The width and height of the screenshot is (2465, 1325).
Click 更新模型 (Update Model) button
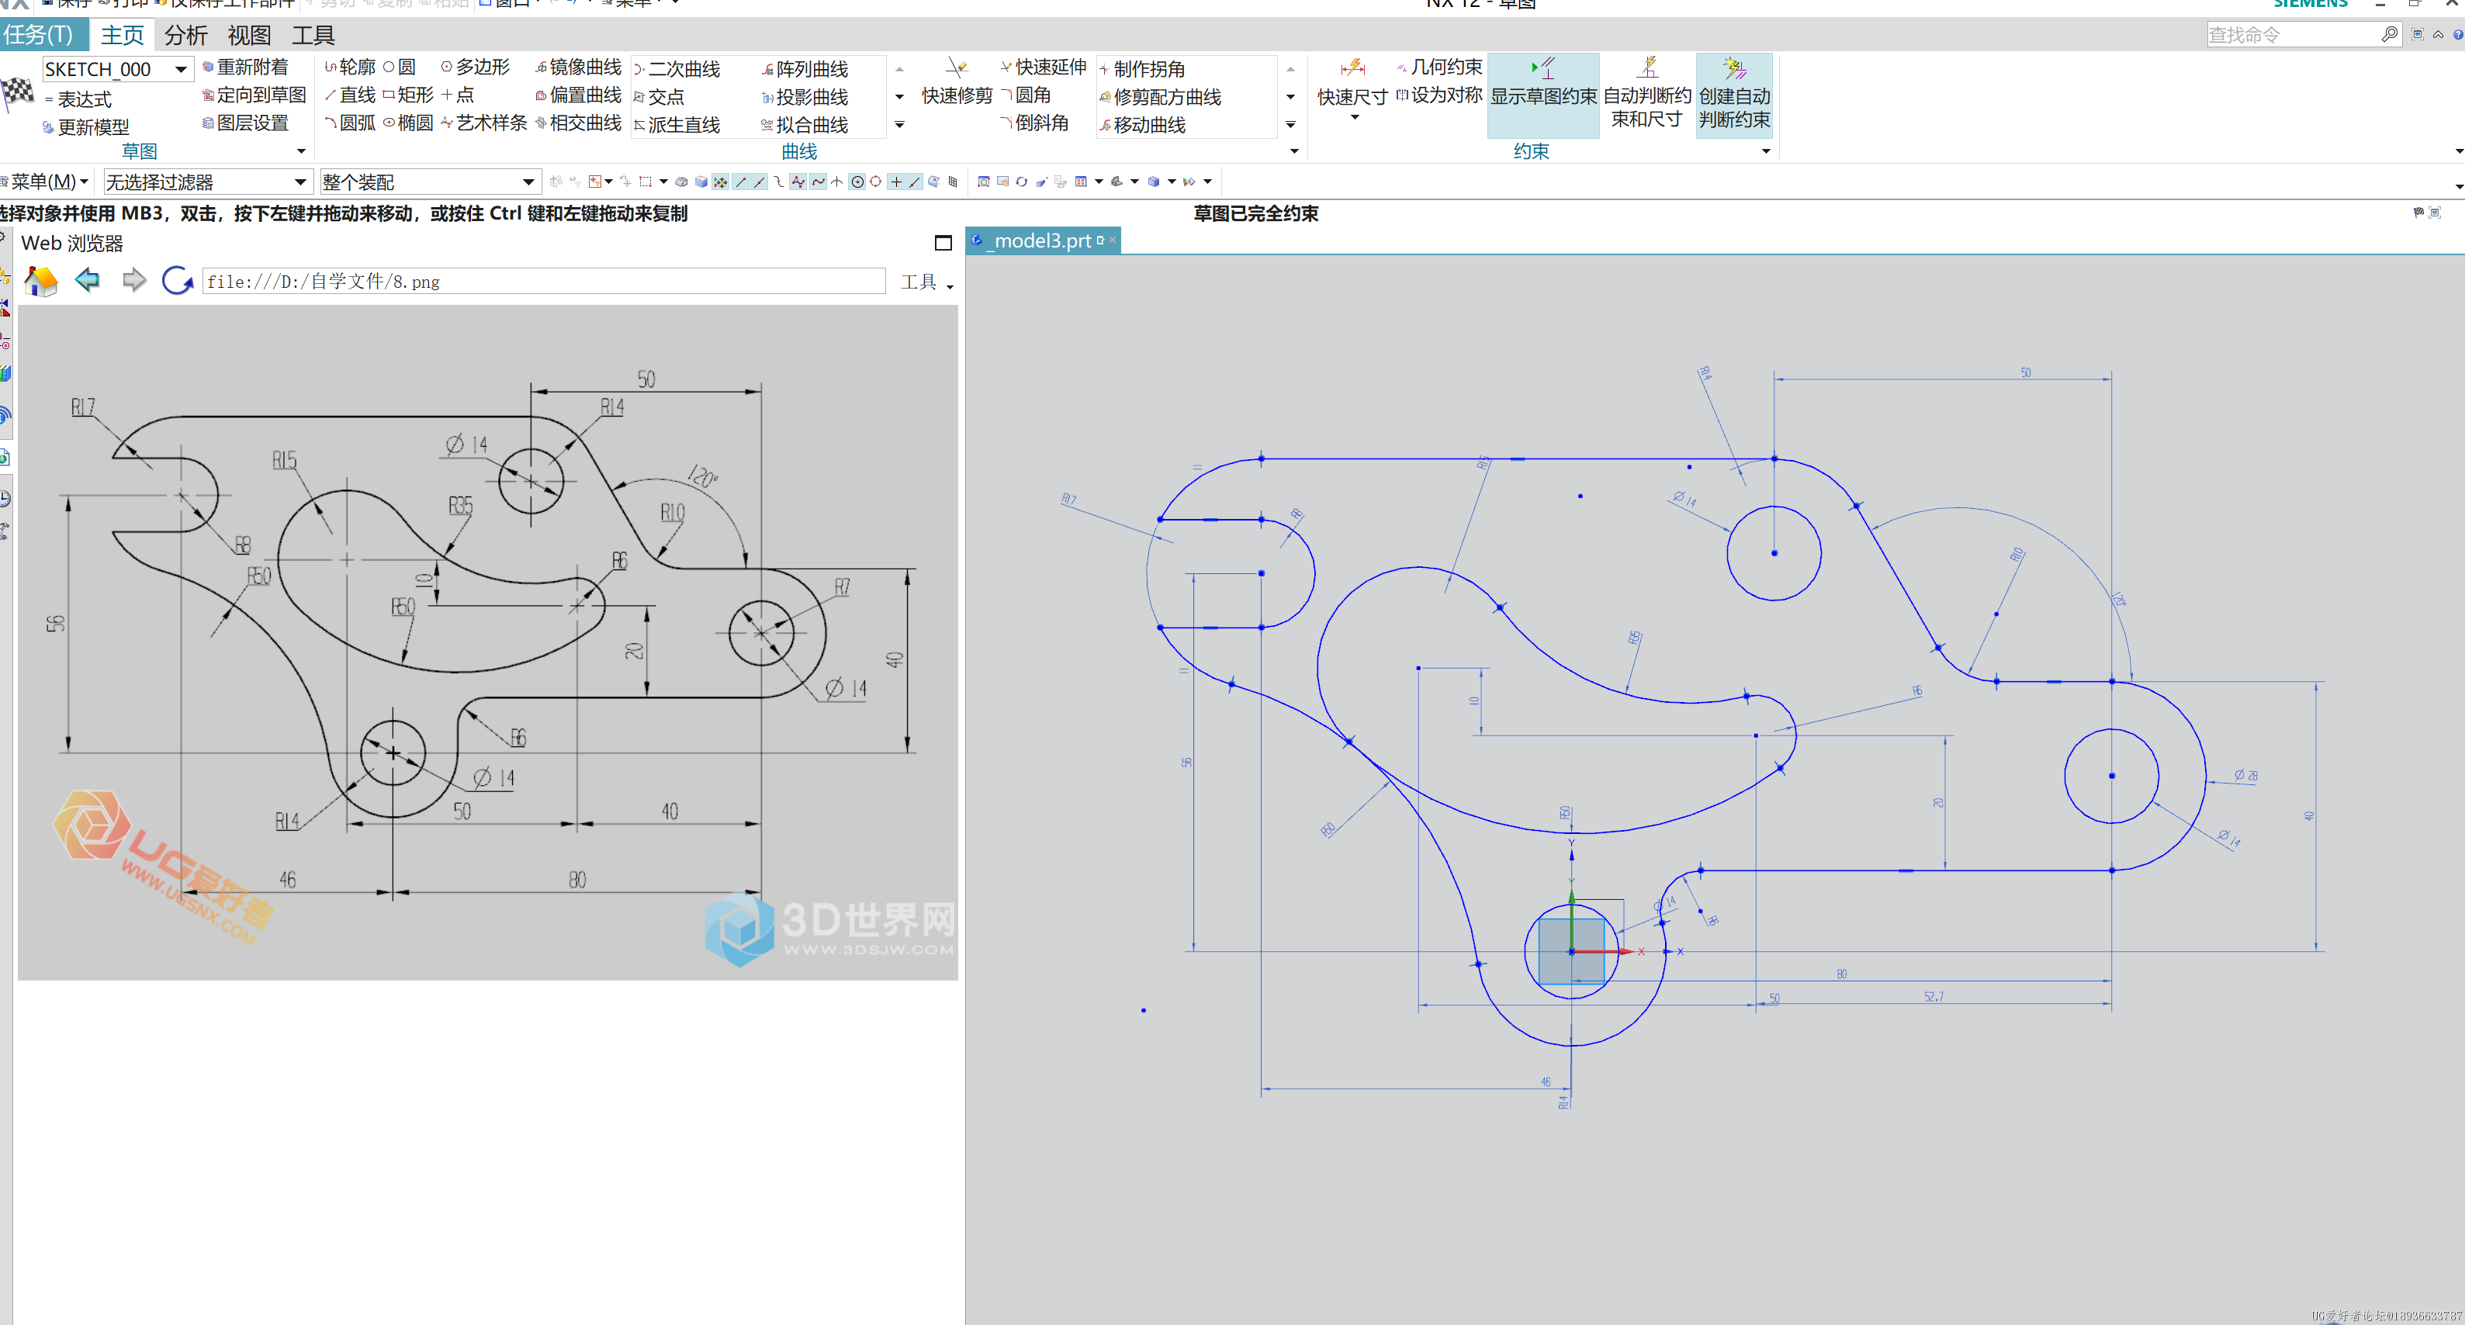(85, 126)
